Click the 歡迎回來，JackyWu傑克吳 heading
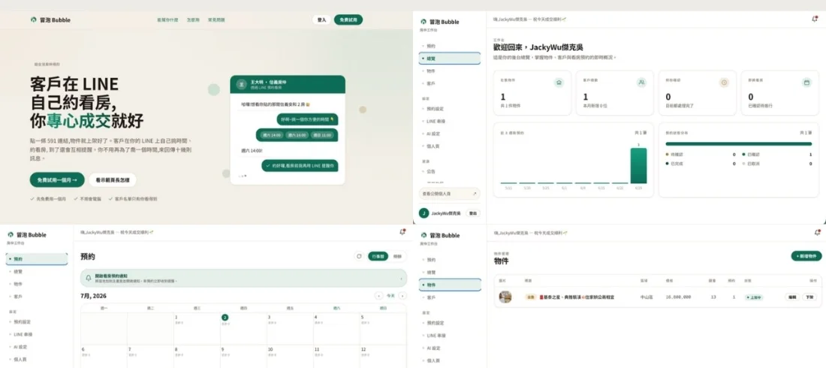The image size is (826, 368). coord(538,47)
